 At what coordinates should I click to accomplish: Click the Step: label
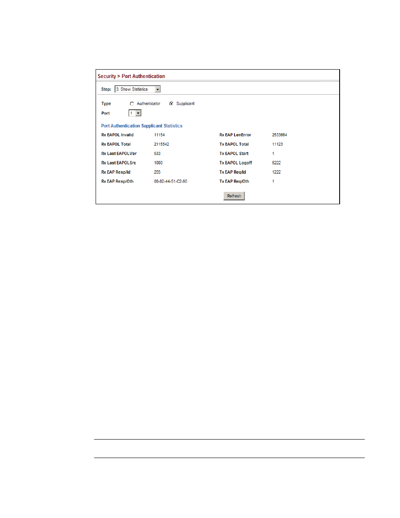(x=106, y=89)
